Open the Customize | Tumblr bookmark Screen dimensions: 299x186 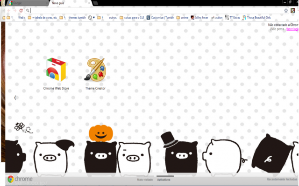(160, 18)
